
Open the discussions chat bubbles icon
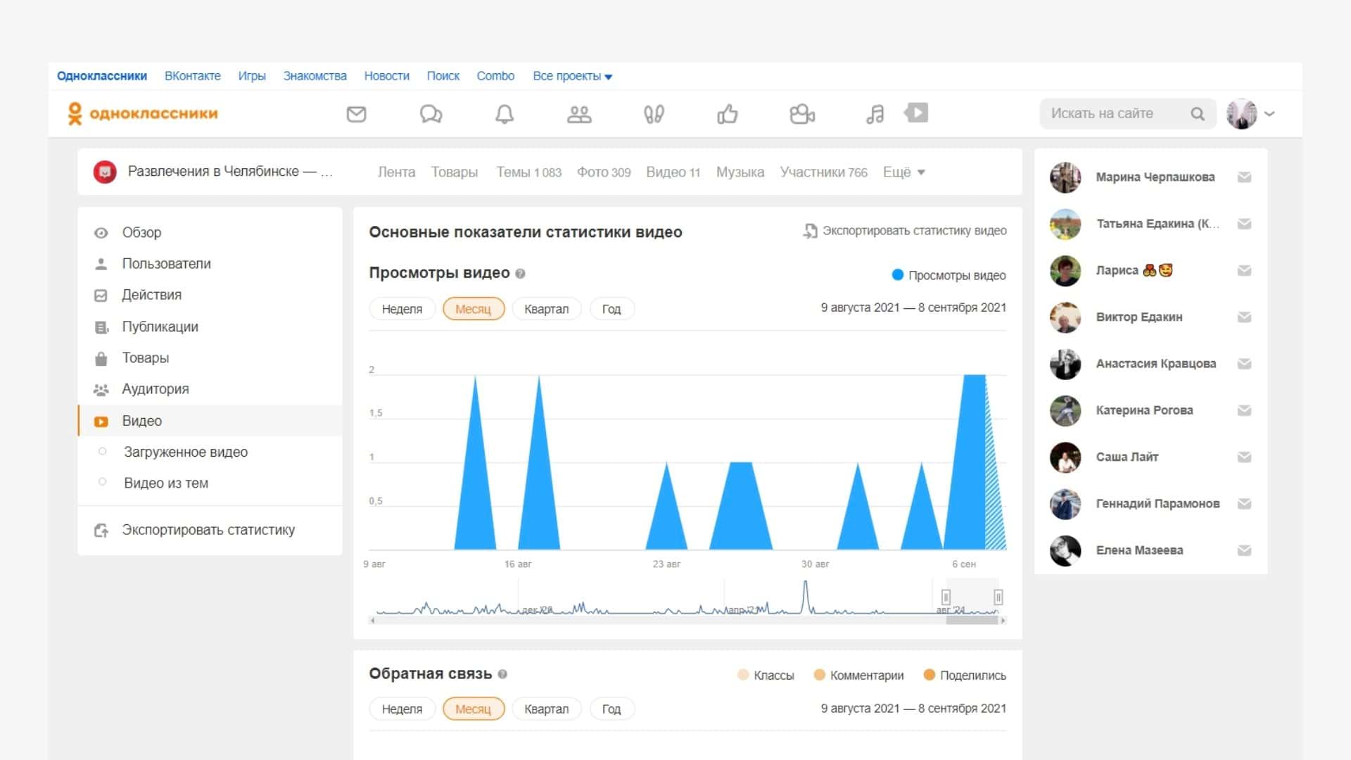click(431, 114)
